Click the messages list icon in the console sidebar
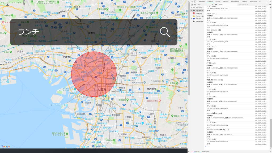Screen dimensions: 272x153 coord(194,8)
